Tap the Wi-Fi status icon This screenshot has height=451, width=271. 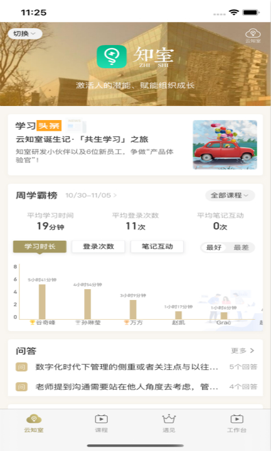234,12
